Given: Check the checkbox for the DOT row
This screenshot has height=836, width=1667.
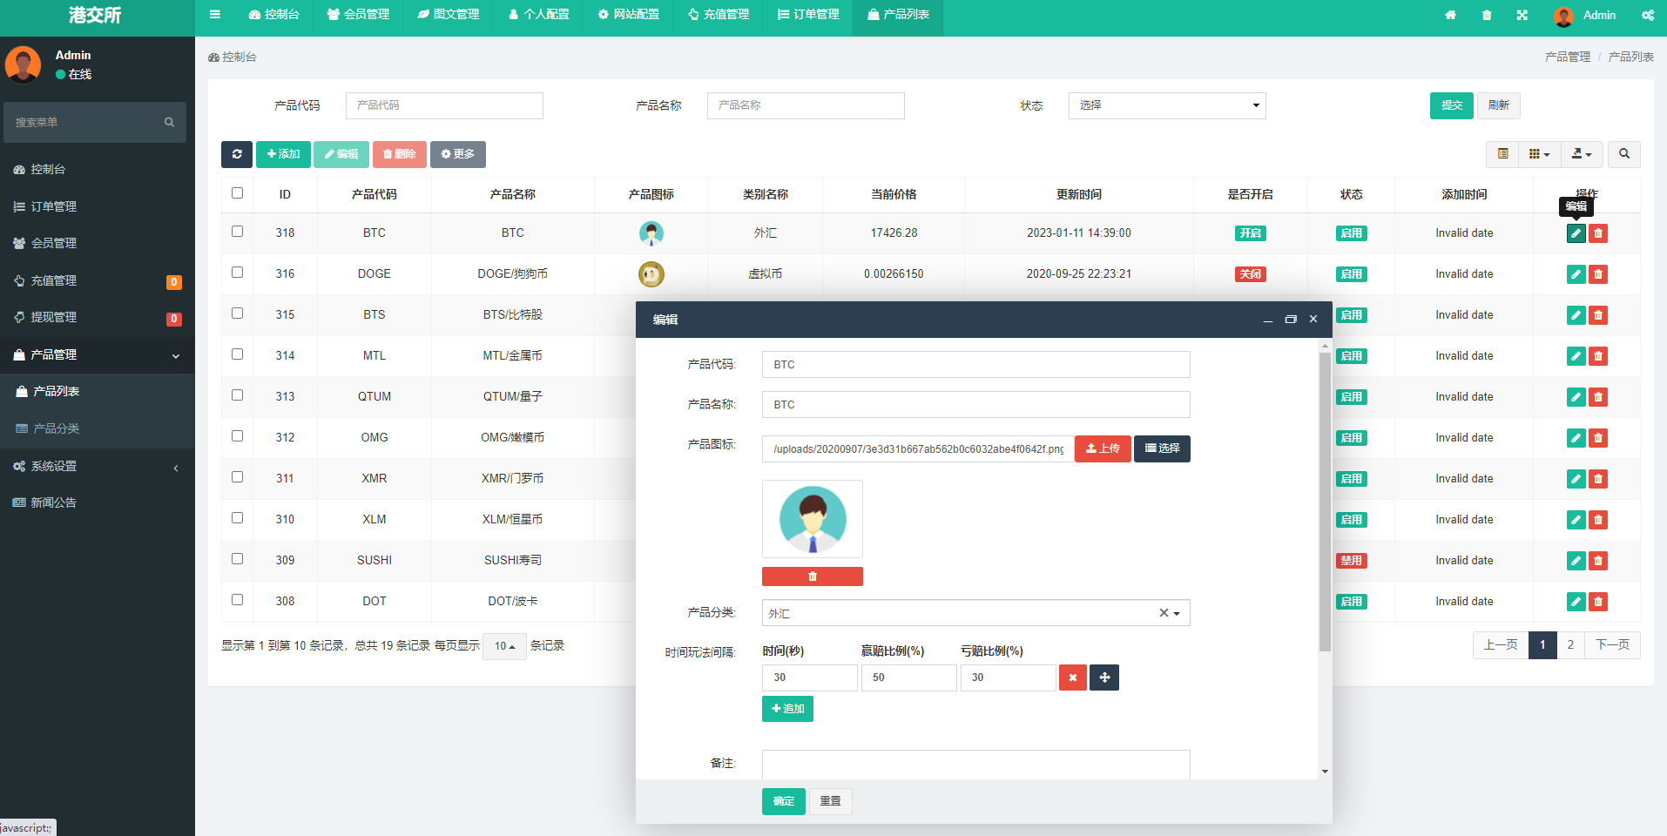Looking at the screenshot, I should tap(237, 600).
